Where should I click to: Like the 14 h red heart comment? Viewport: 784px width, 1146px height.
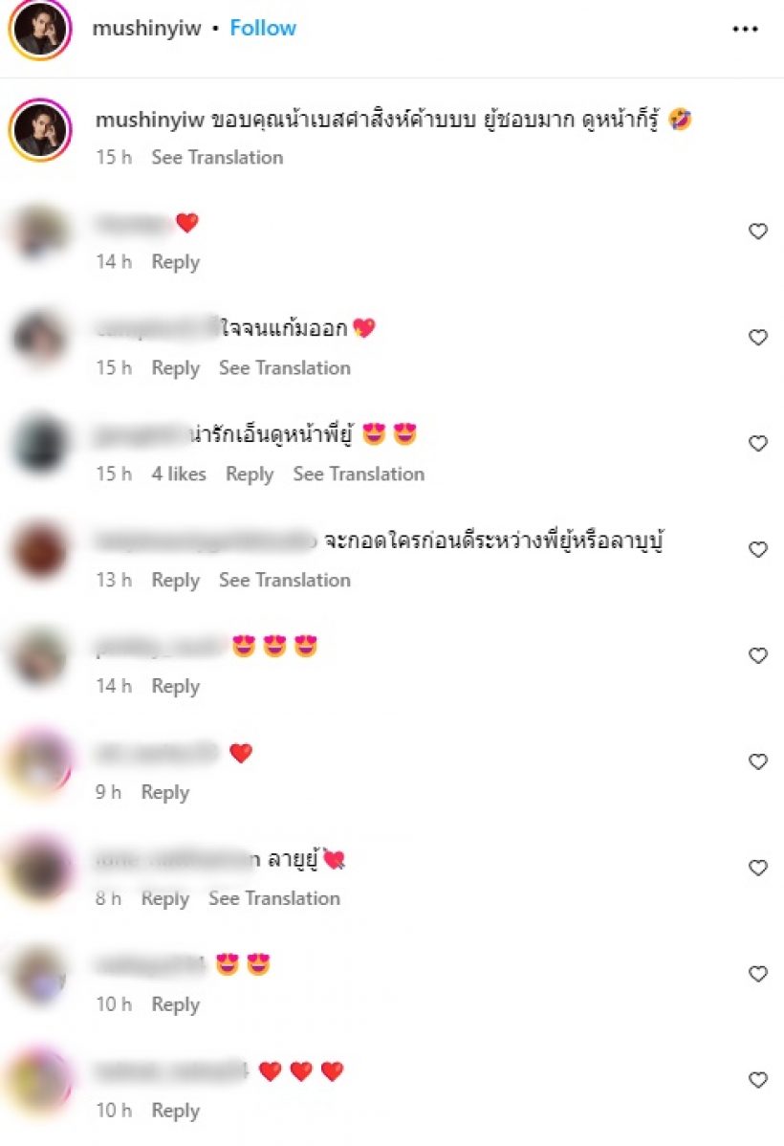coord(757,231)
